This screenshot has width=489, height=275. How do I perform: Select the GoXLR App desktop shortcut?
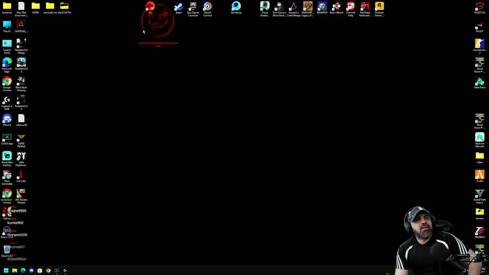7,139
